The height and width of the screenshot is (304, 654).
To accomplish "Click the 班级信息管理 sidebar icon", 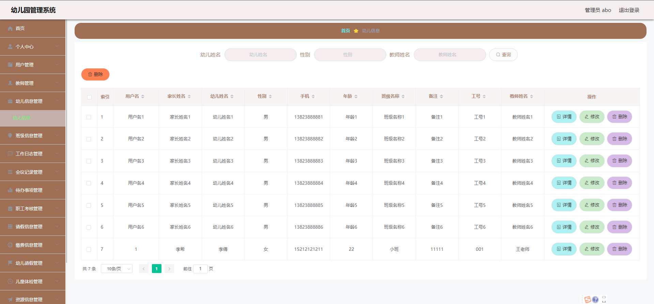I will [10, 136].
